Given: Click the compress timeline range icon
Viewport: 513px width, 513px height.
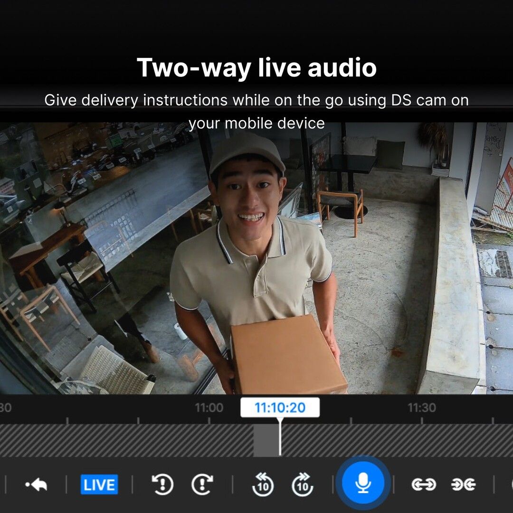Looking at the screenshot, I should tap(463, 484).
